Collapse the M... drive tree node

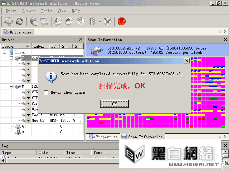coord(11,86)
